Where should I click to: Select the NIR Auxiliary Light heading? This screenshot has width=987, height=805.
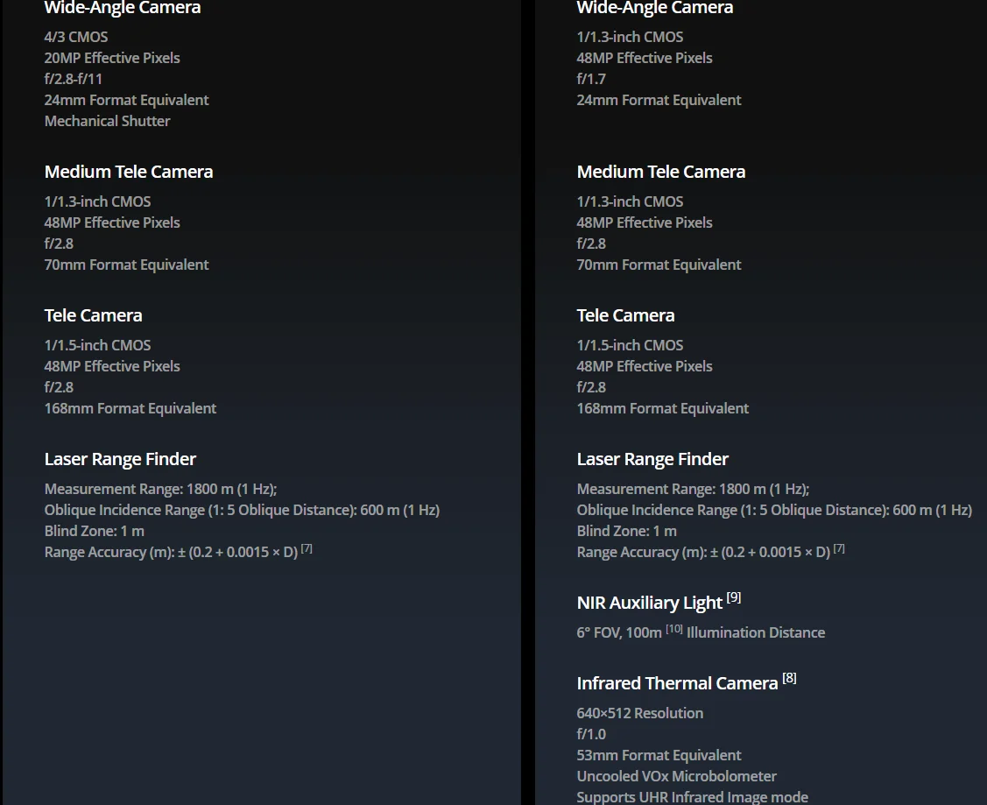[649, 603]
